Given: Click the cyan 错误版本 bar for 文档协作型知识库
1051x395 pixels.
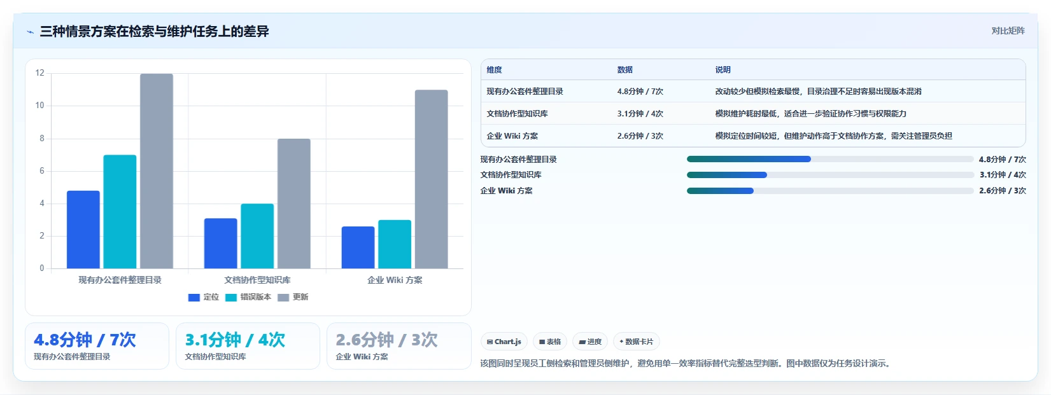Looking at the screenshot, I should (257, 236).
